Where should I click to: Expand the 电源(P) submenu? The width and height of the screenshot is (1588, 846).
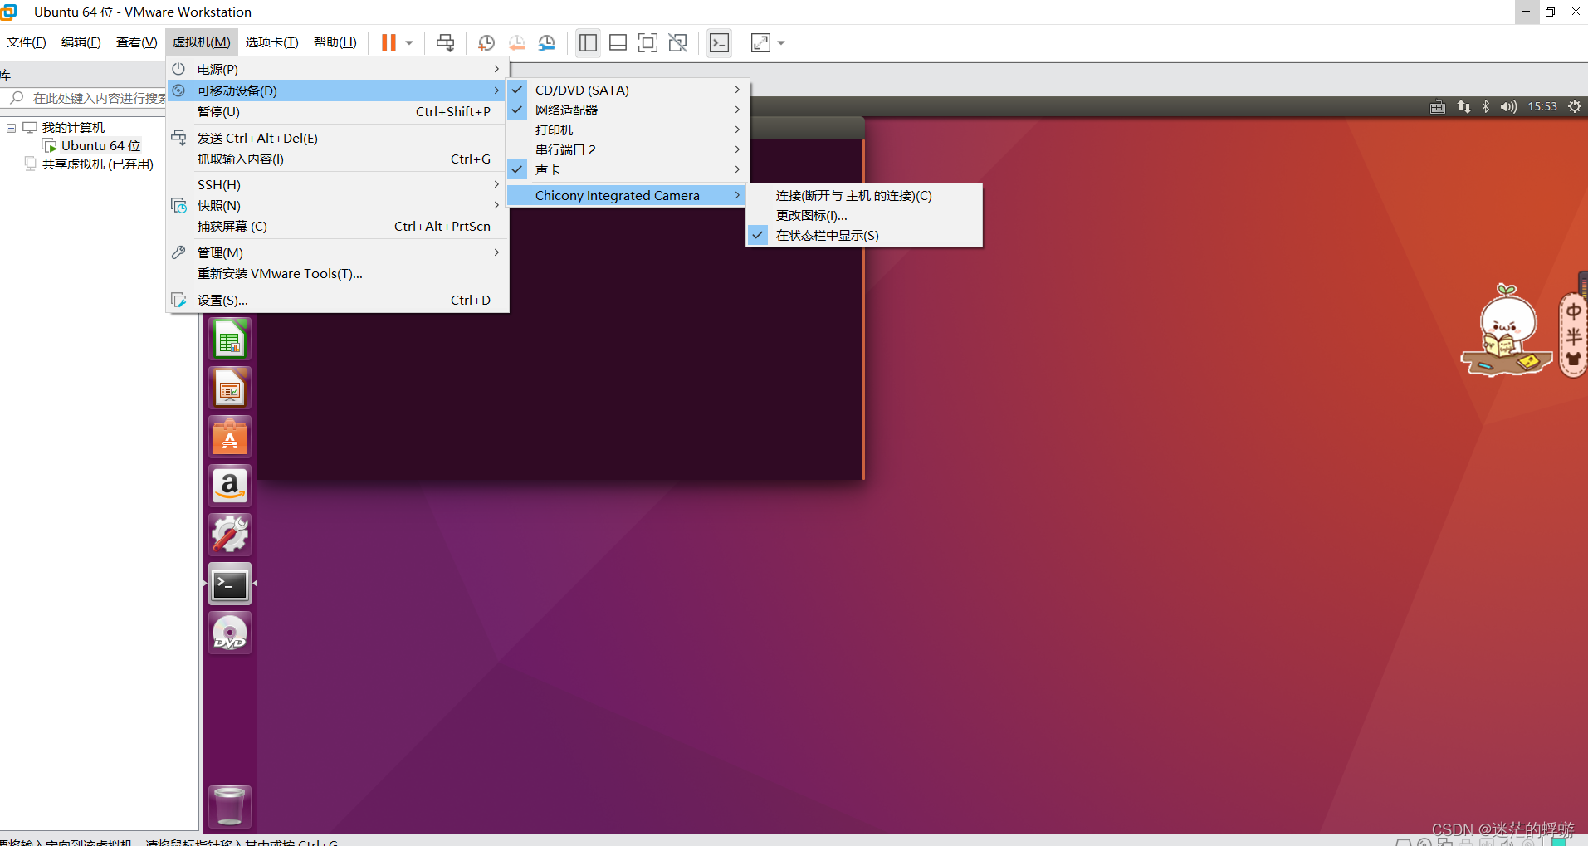coord(338,69)
